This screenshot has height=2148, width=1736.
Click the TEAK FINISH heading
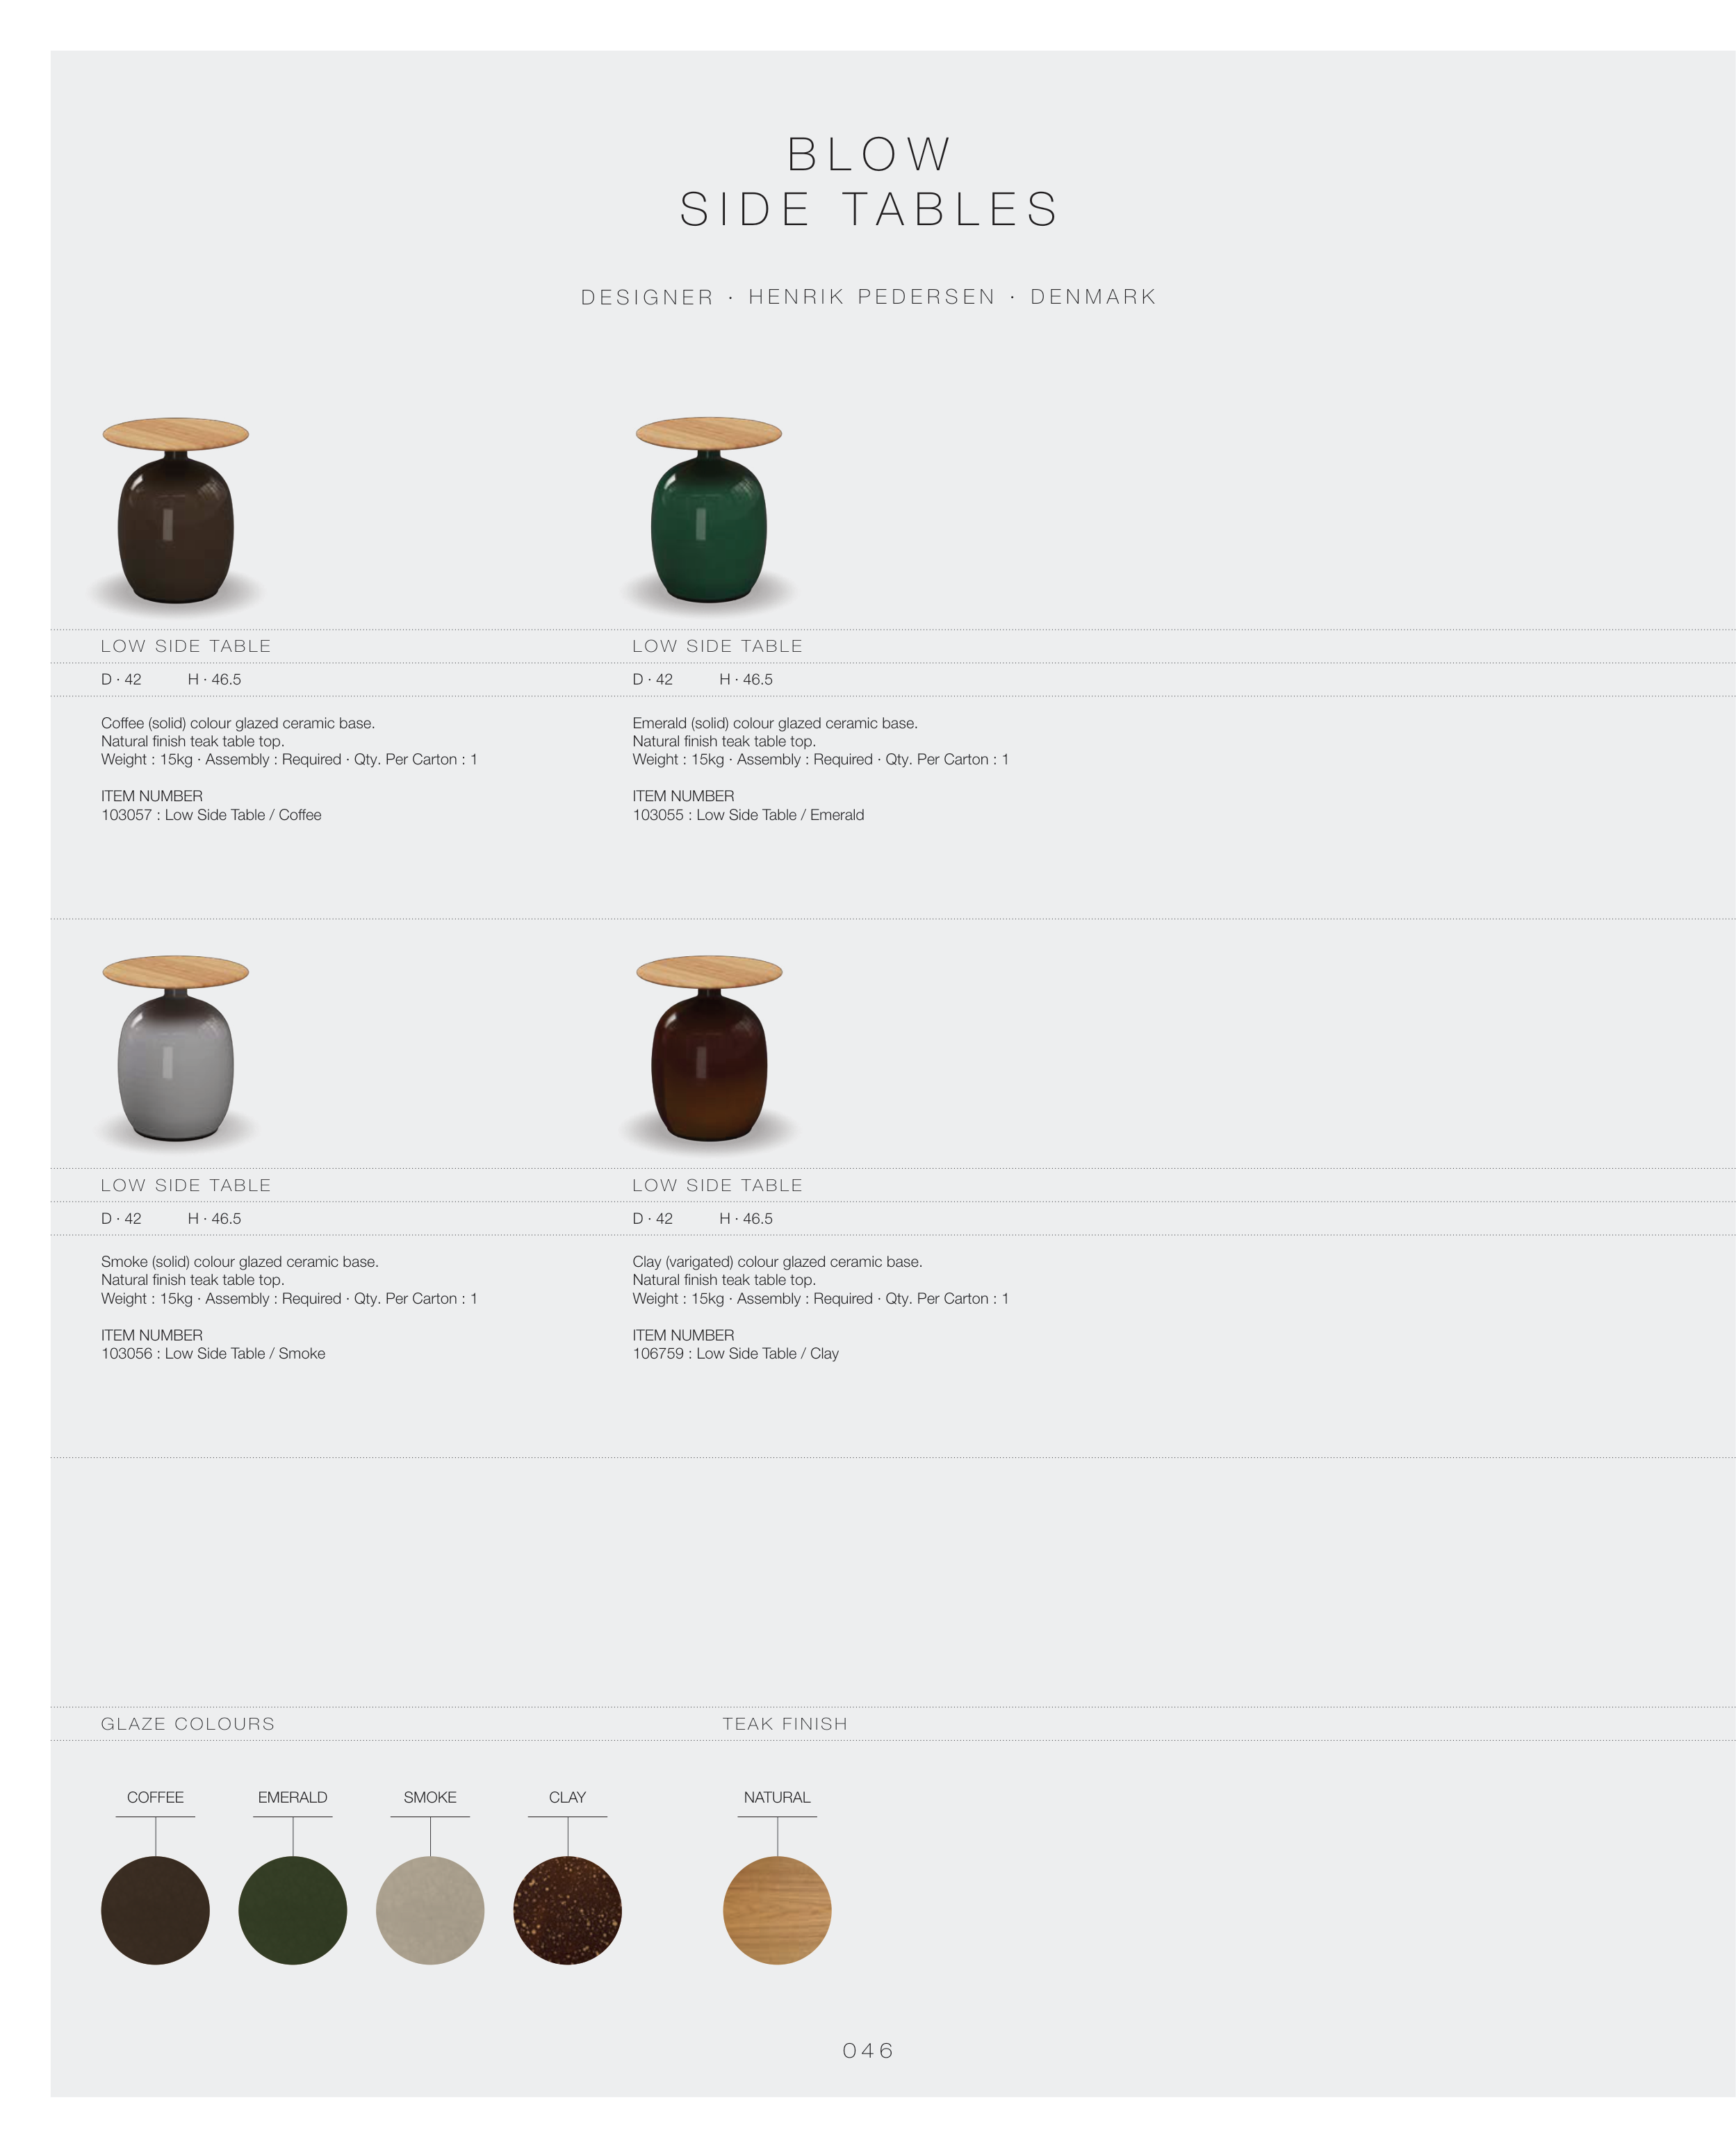[x=785, y=1724]
